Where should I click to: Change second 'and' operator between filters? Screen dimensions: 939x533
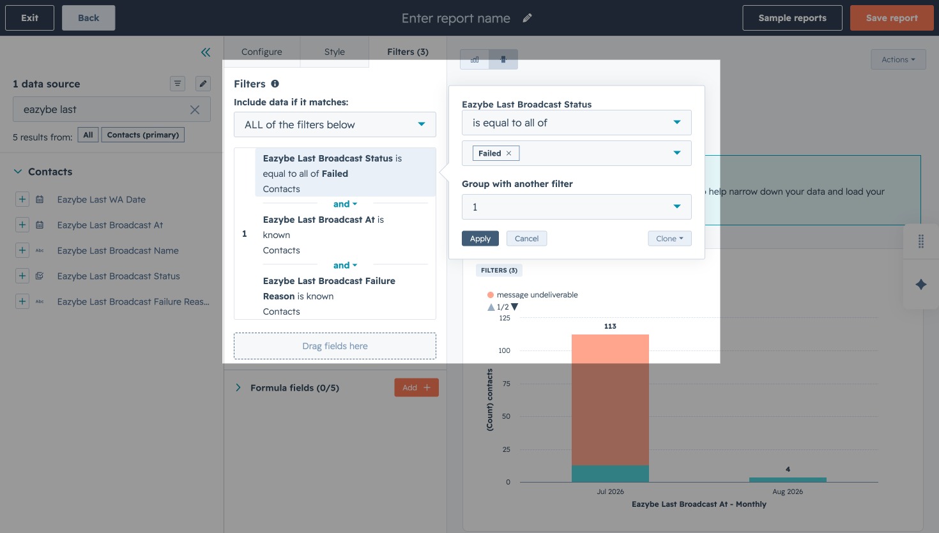click(x=345, y=266)
